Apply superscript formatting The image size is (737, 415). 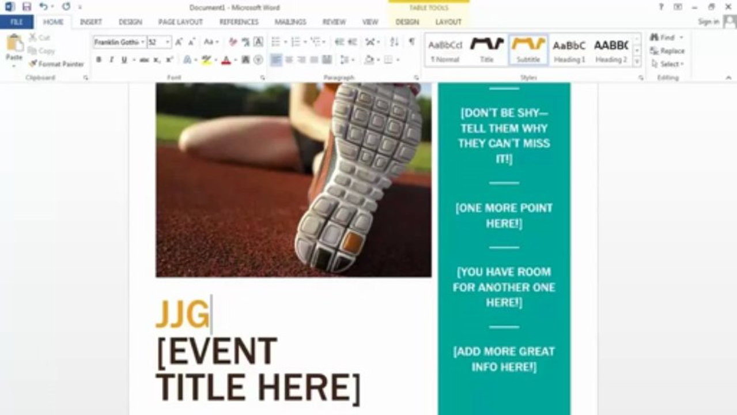click(169, 60)
